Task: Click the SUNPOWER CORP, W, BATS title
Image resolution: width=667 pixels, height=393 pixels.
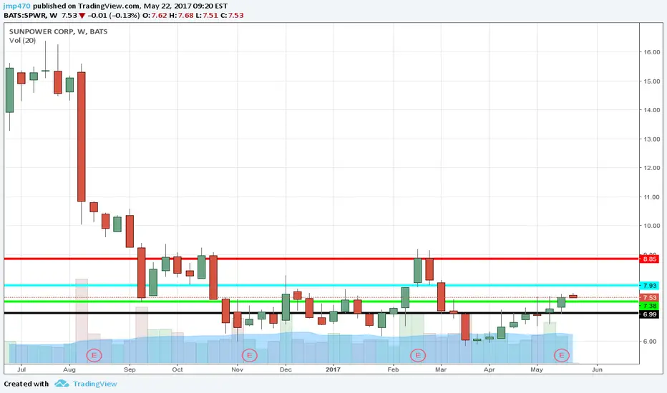Action: 58,31
